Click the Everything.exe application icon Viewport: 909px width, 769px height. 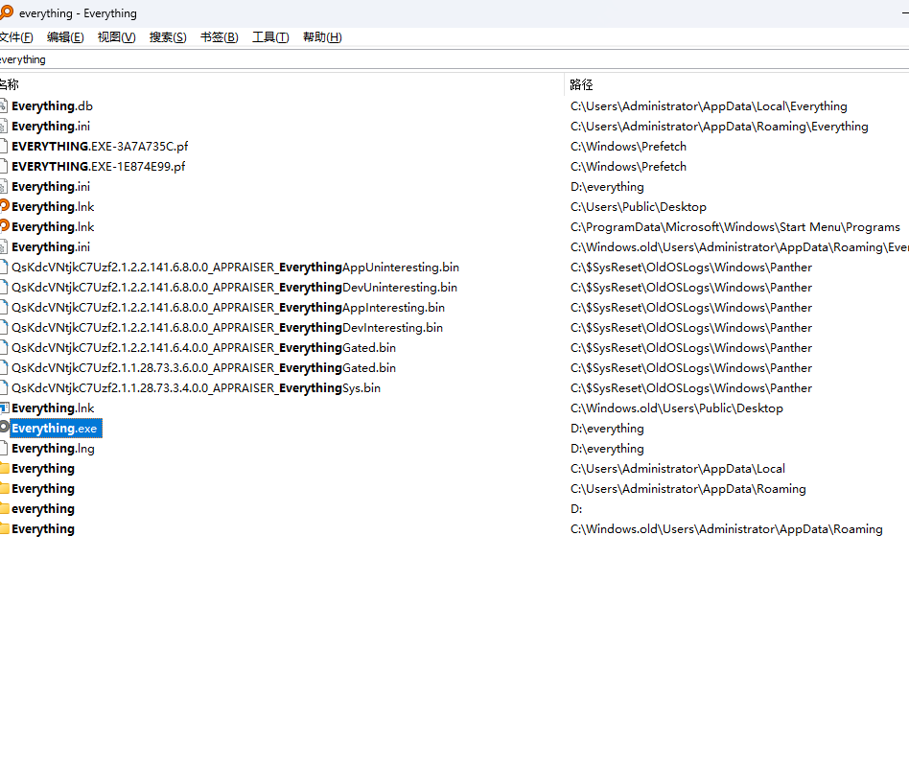tap(4, 428)
